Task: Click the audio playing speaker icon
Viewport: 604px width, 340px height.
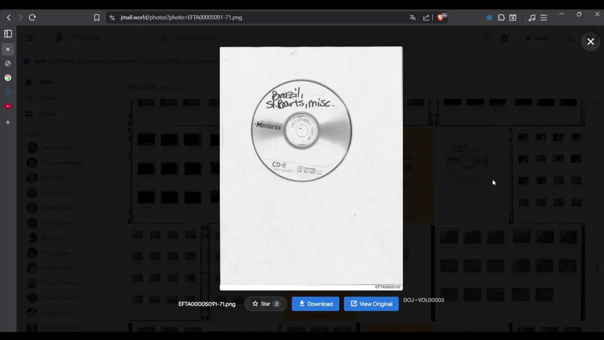Action: (x=489, y=17)
